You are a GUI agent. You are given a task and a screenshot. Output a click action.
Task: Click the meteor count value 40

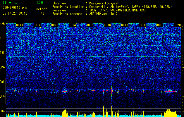(42, 13)
